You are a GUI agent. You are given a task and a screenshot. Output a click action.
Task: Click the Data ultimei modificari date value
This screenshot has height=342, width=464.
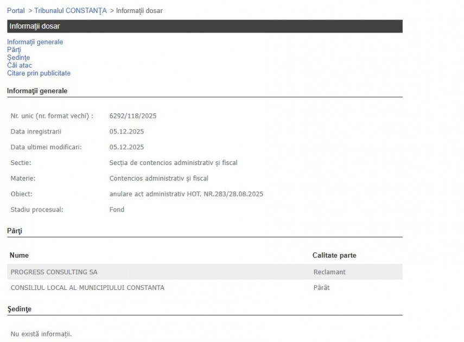click(x=126, y=147)
